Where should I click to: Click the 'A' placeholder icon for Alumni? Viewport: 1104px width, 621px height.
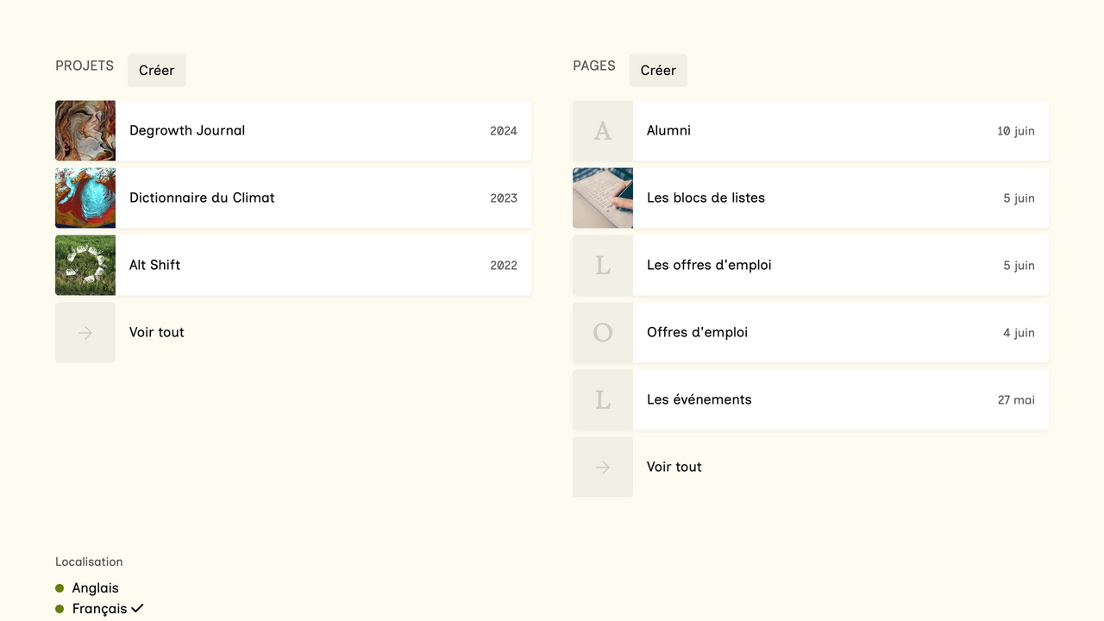coord(603,130)
